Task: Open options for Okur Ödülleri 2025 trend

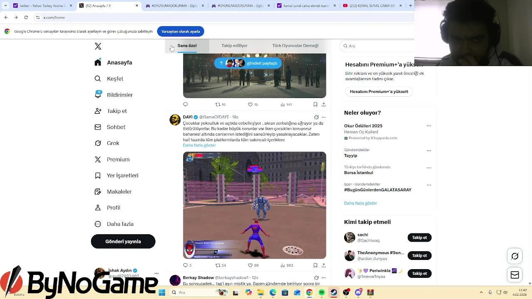Action: coord(429,126)
